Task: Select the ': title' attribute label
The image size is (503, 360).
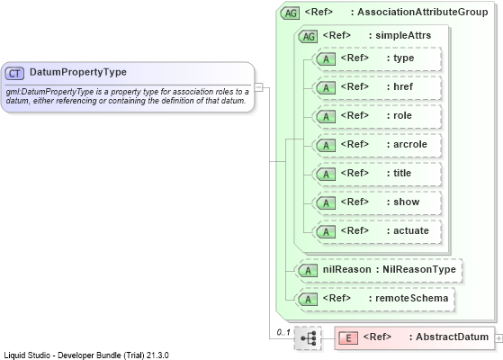Action: pos(399,174)
